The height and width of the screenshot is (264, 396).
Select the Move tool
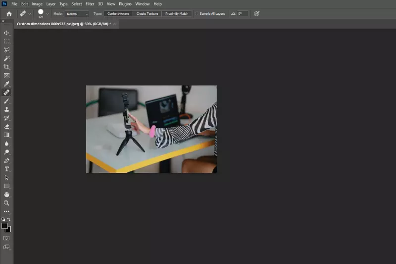point(6,33)
